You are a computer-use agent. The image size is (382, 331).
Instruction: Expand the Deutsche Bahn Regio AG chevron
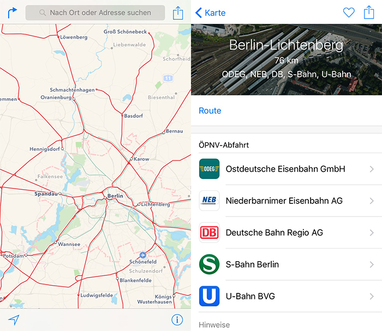click(372, 233)
